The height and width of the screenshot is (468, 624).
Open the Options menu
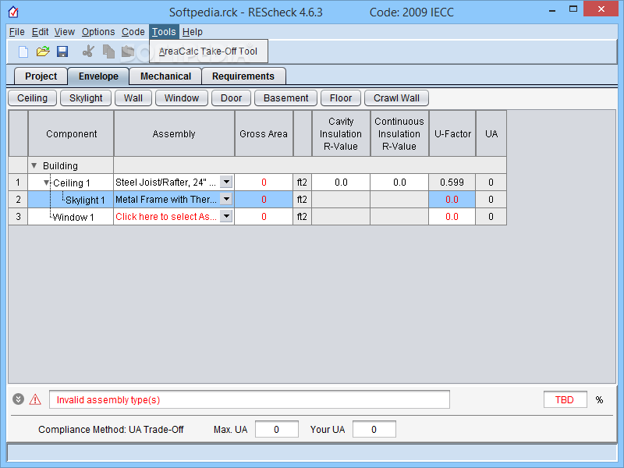pyautogui.click(x=98, y=32)
